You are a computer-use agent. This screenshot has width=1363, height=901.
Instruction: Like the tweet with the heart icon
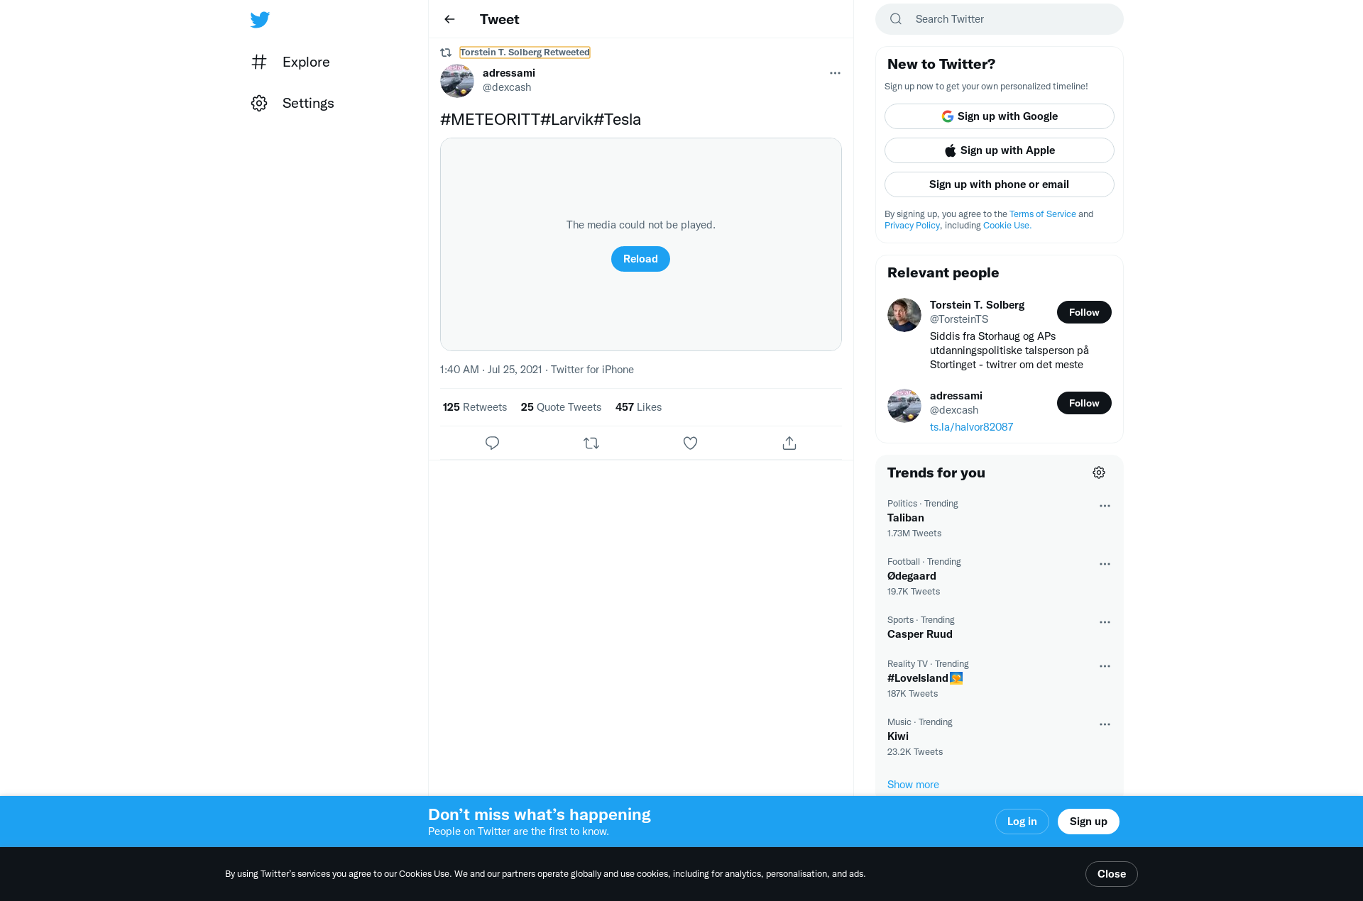pos(690,443)
